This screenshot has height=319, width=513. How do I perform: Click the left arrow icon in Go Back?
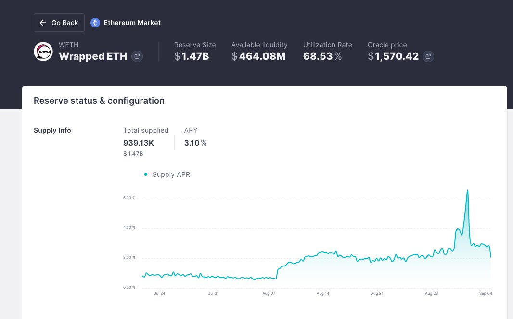[x=43, y=23]
